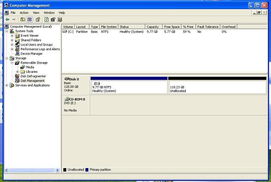Expand Services and Applications node
Viewport: 271px width, 182px height.
point(7,85)
